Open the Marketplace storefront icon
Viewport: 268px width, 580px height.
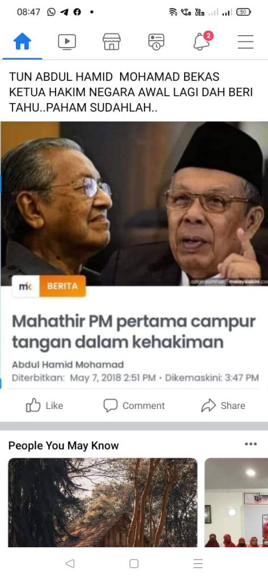112,41
